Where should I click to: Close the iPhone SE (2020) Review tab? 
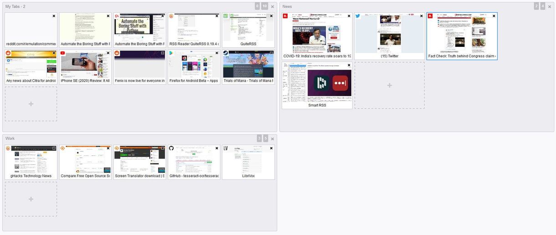coord(108,53)
